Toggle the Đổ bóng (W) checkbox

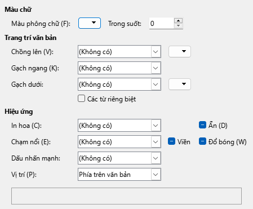click(202, 141)
